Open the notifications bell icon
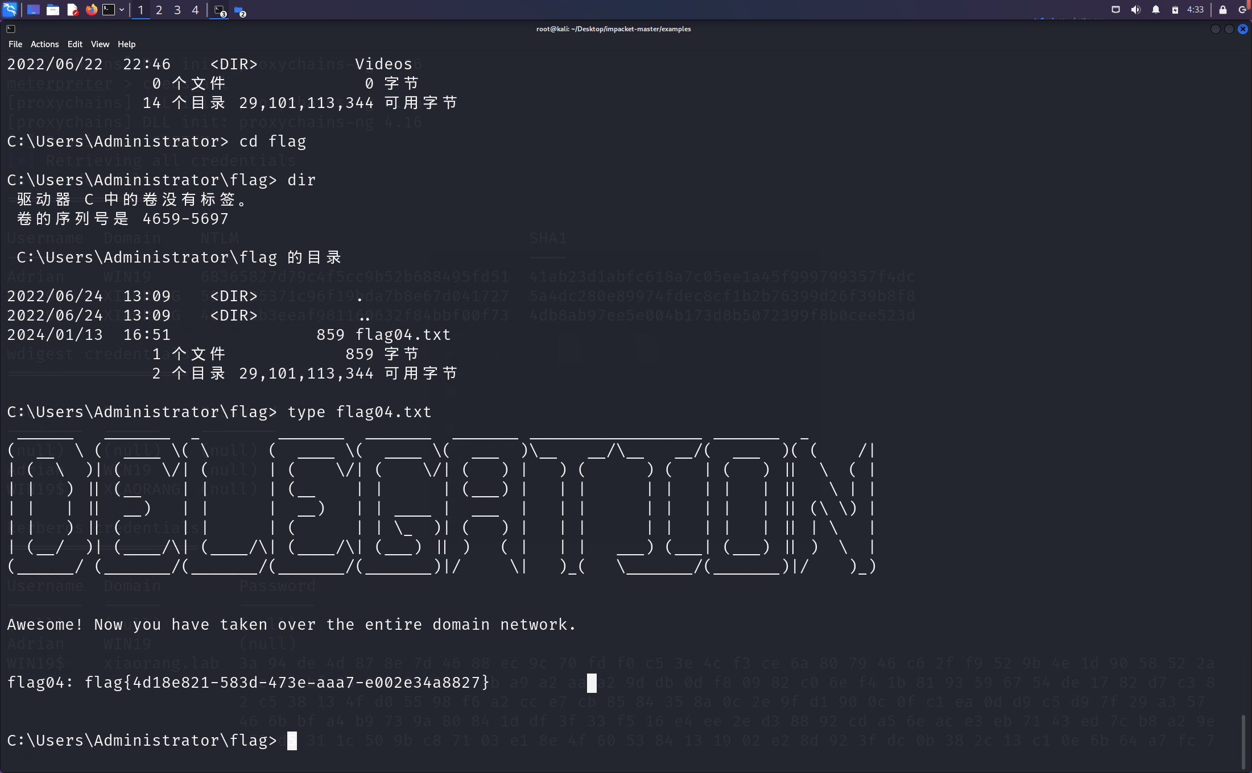The width and height of the screenshot is (1252, 773). (x=1155, y=10)
